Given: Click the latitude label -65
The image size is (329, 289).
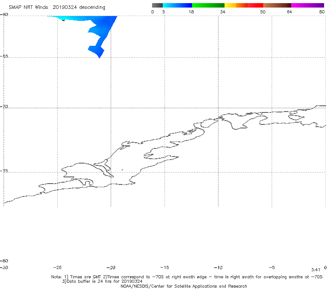Looking at the screenshot, I should 4,56.
